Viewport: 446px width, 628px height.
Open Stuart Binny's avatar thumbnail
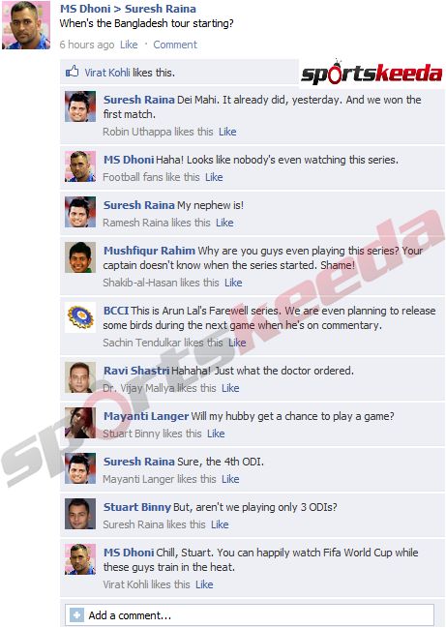click(x=80, y=514)
